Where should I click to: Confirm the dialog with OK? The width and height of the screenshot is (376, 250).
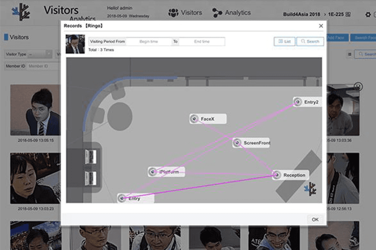315,219
